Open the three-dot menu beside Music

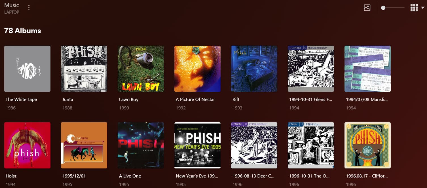29,8
